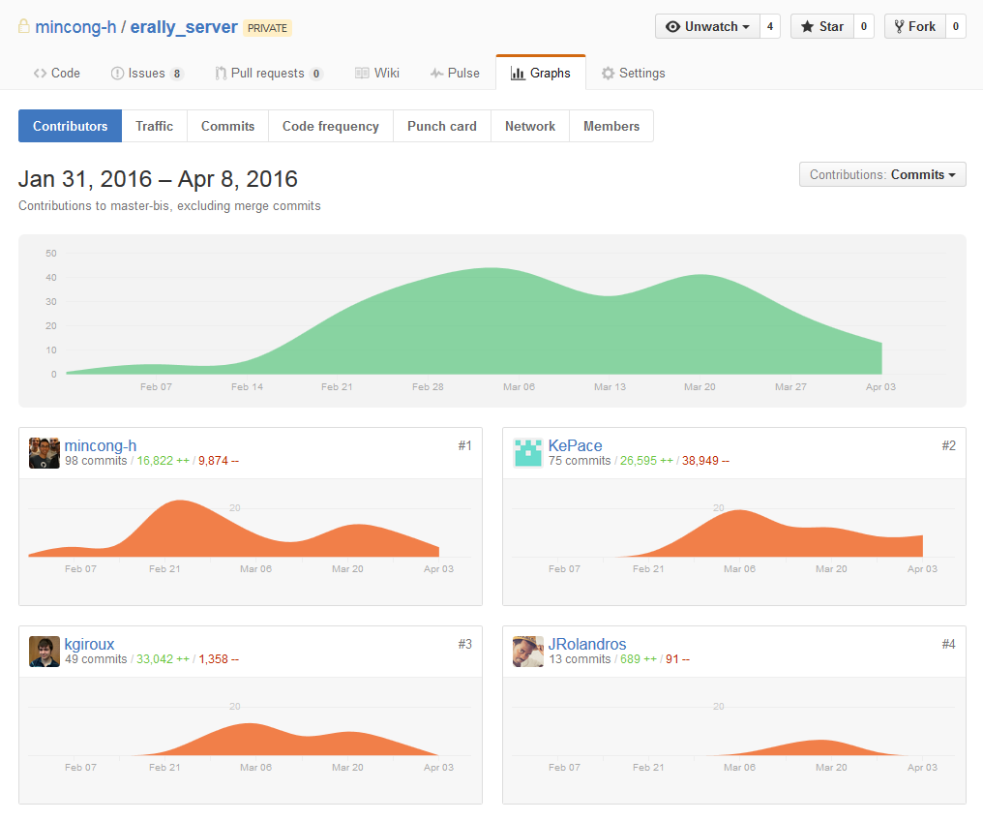Image resolution: width=983 pixels, height=821 pixels.
Task: View the forks count 0
Action: (x=955, y=26)
